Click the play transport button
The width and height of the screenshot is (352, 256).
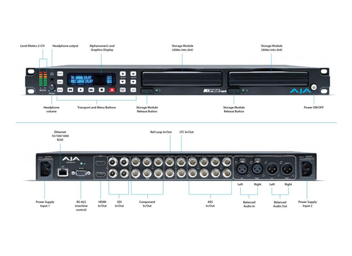pyautogui.click(x=81, y=90)
